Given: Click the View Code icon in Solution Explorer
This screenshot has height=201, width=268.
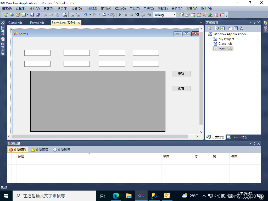Looking at the screenshot, I should (230, 28).
